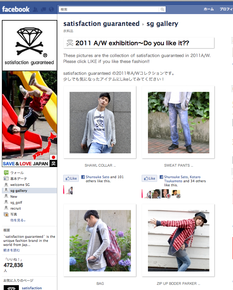Open the ZIP UP BODER PARKER photo
The height and width of the screenshot is (290, 233).
point(179,241)
